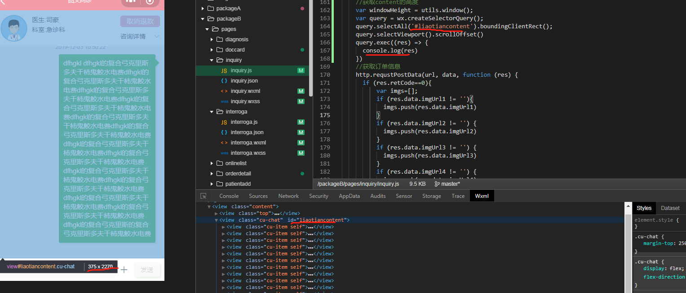Switch to the Dataset panel tab
The width and height of the screenshot is (686, 293).
670,208
